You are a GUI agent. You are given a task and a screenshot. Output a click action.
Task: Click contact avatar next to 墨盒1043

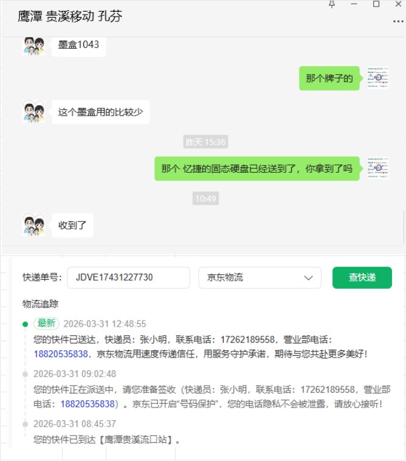(x=34, y=46)
